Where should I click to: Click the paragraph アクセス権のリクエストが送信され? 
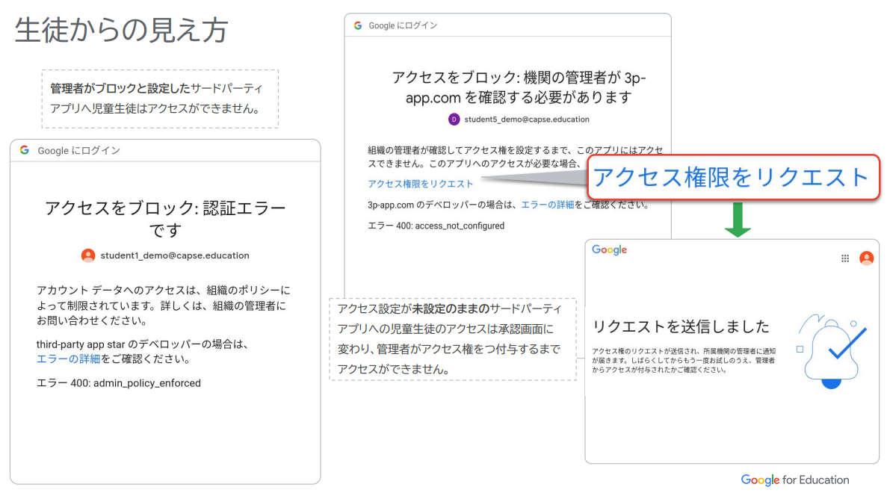[x=684, y=361]
